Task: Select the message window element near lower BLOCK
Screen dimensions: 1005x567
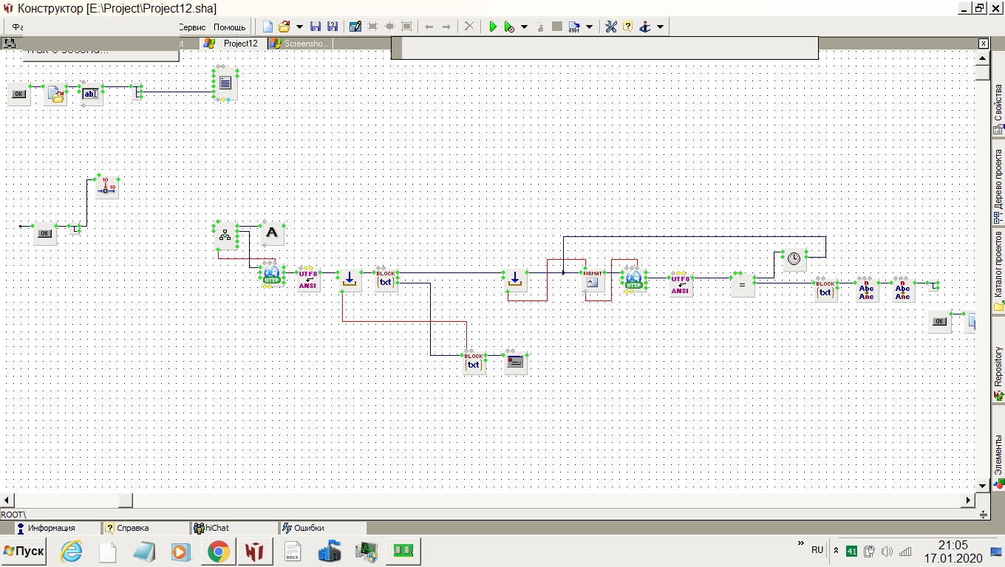Action: (515, 362)
